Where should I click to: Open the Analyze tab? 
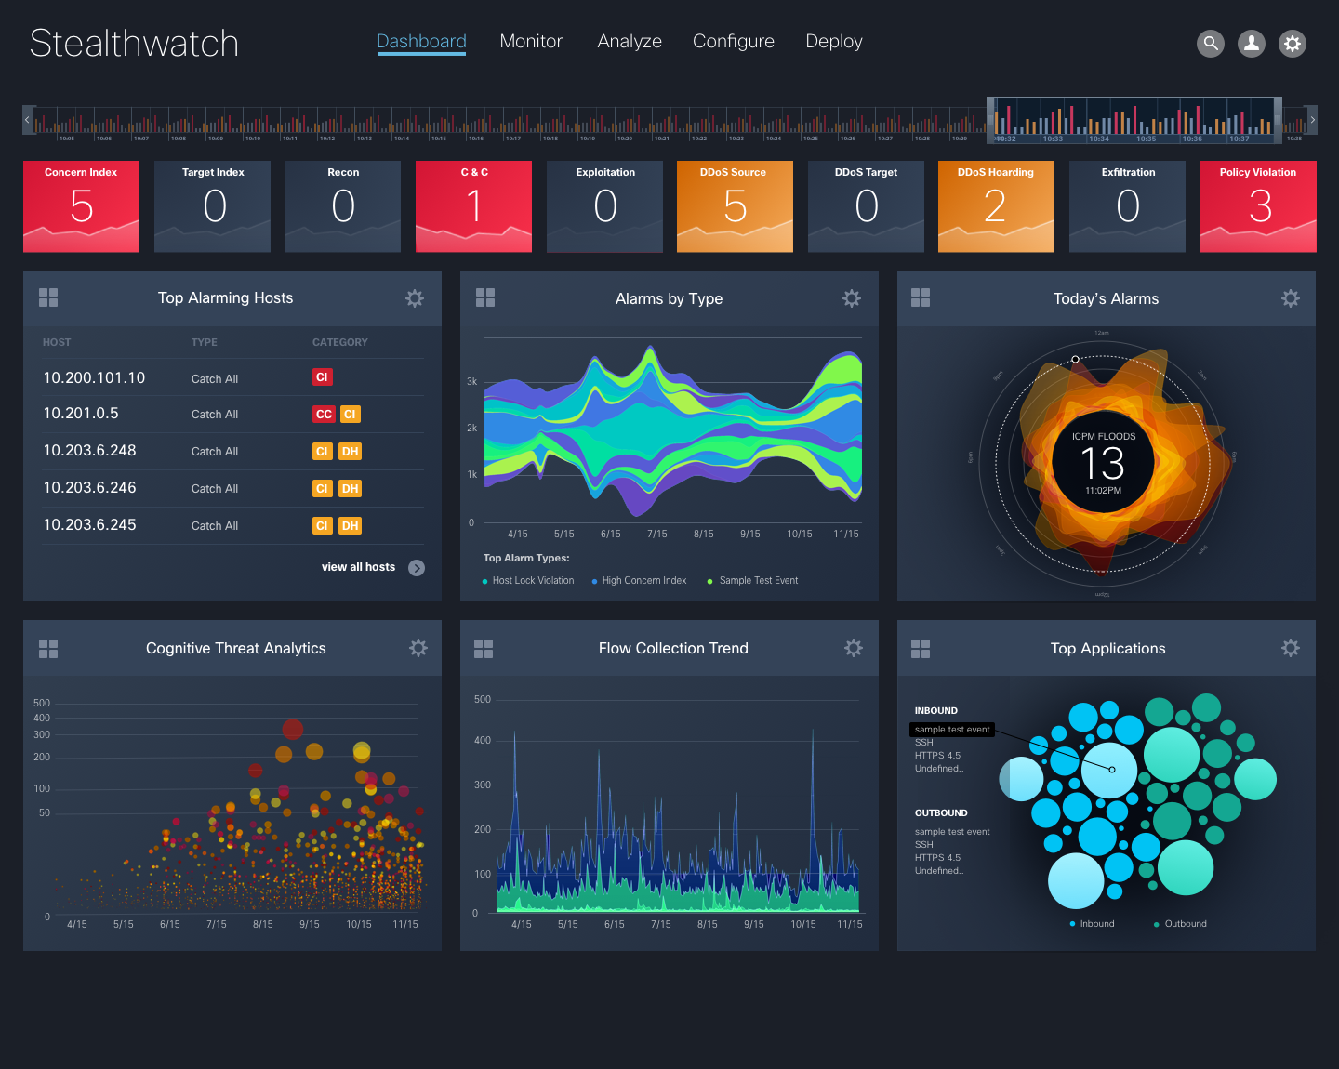[630, 42]
